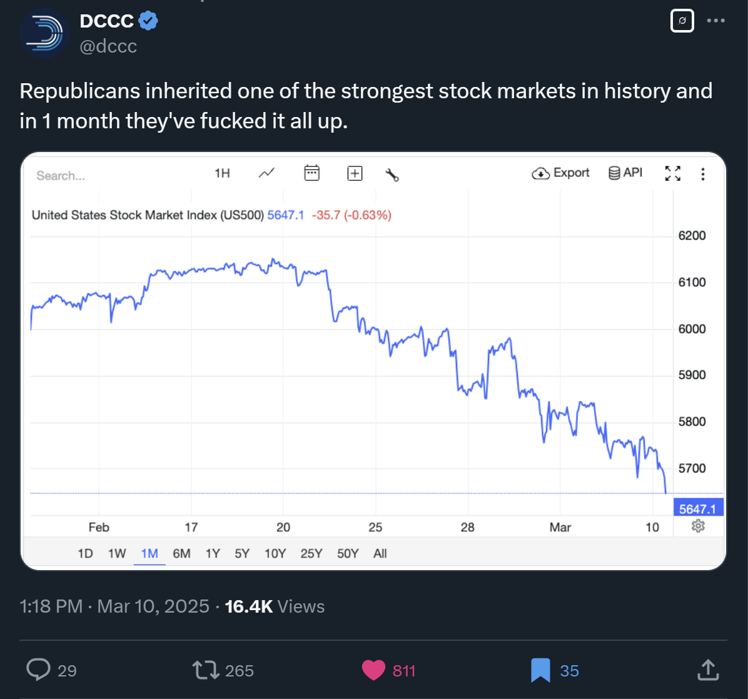Click the reply comment icon
The image size is (748, 699).
pos(38,670)
